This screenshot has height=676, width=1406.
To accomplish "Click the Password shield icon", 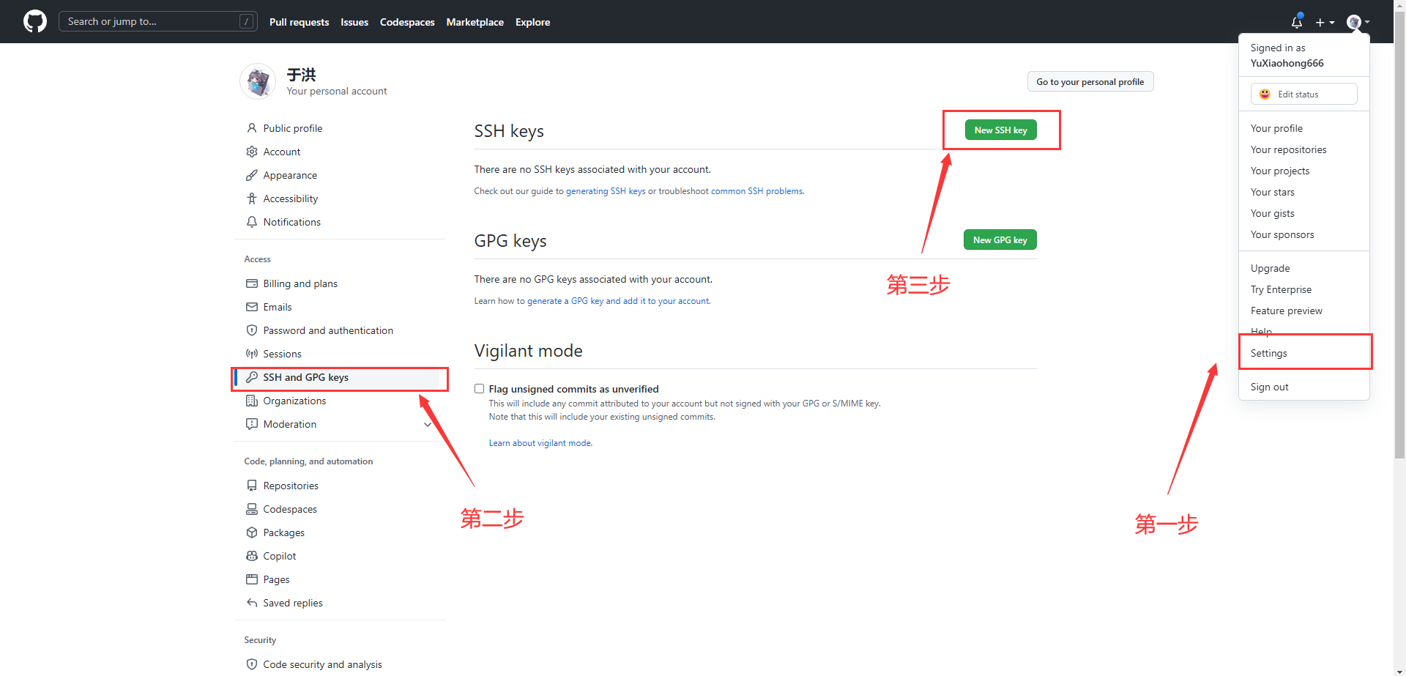I will [252, 330].
